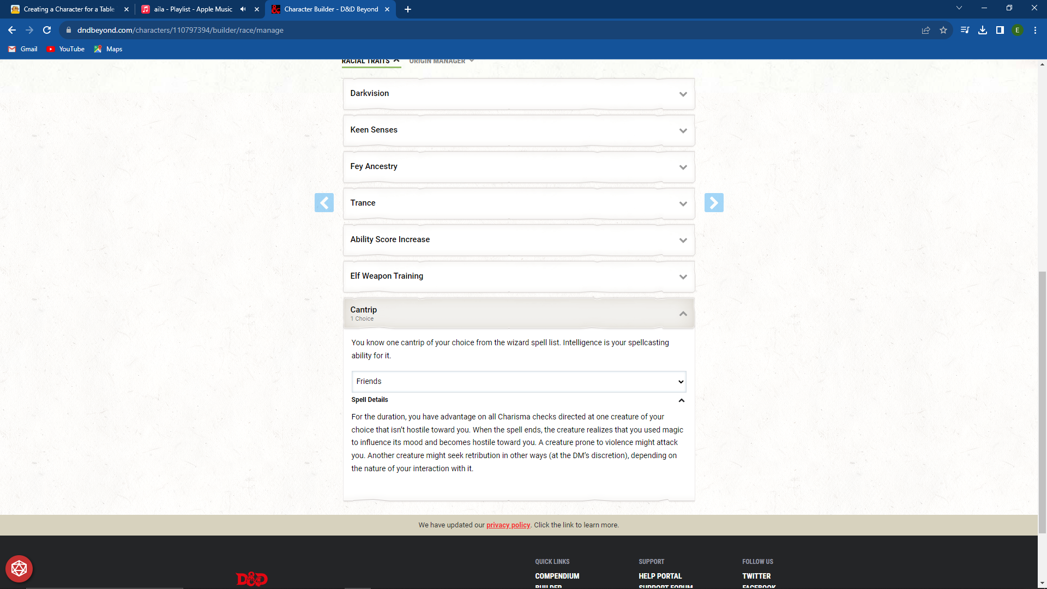Viewport: 1047px width, 589px height.
Task: Open the Origin Manager menu
Action: click(441, 61)
